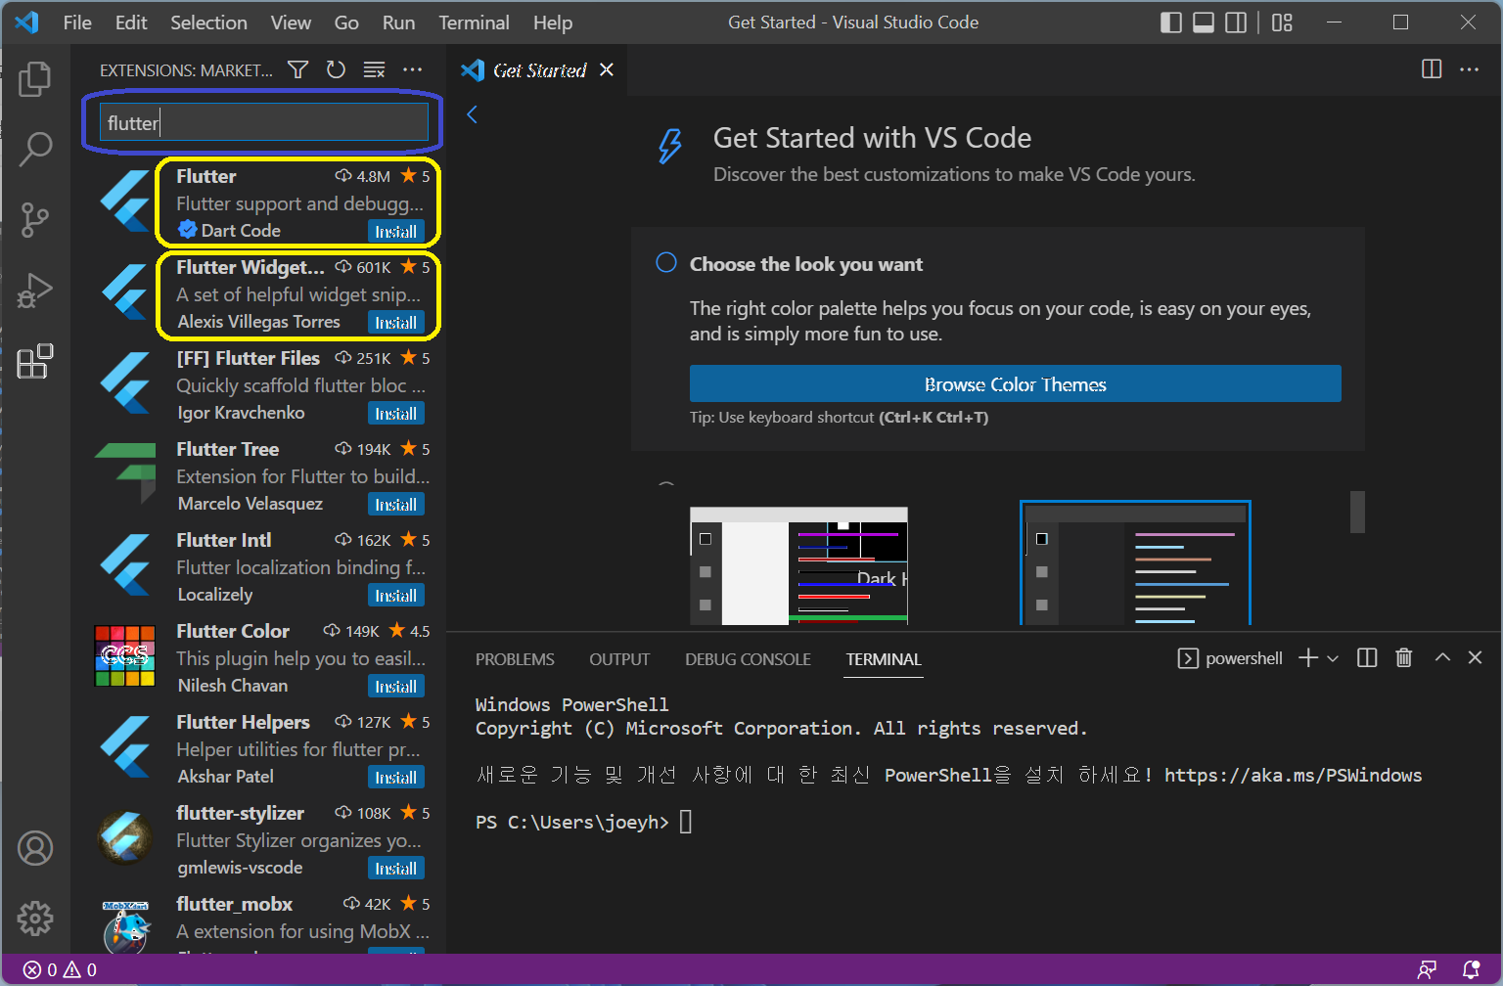Open the Run menu
The image size is (1503, 986).
click(398, 22)
